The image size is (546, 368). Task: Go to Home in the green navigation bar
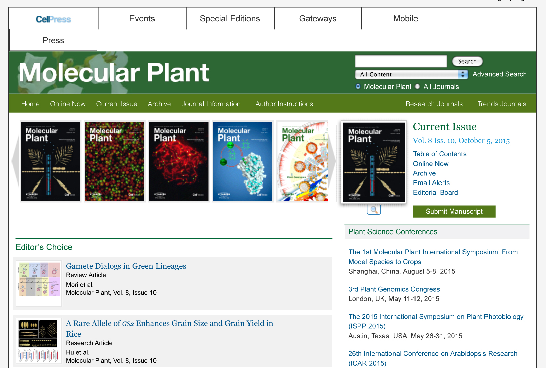[30, 104]
